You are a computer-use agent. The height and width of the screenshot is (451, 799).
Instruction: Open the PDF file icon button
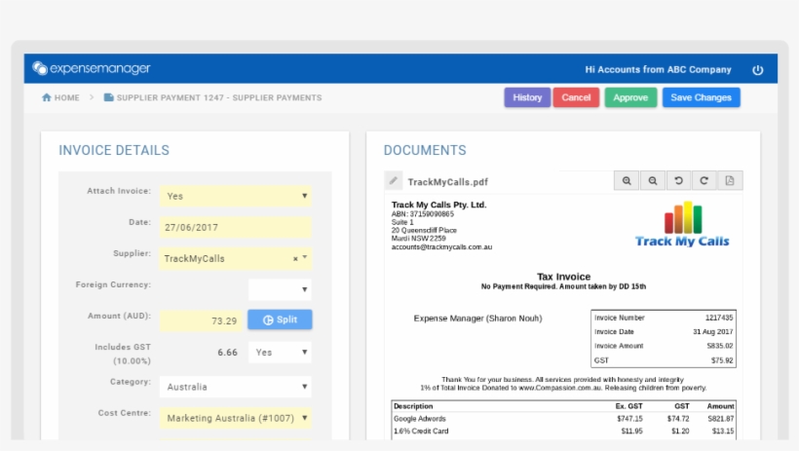point(730,180)
